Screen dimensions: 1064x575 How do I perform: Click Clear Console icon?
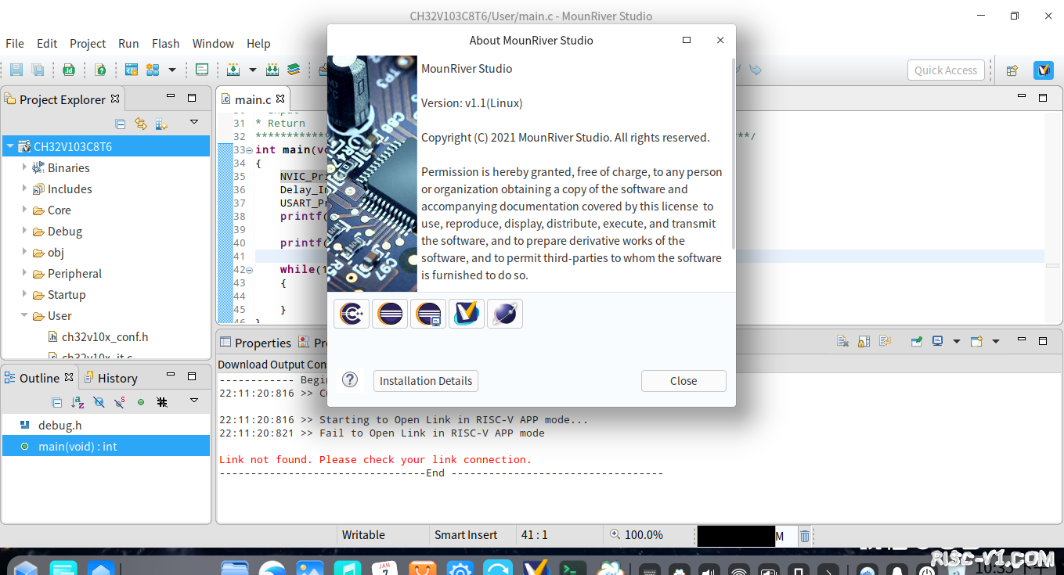[x=842, y=341]
